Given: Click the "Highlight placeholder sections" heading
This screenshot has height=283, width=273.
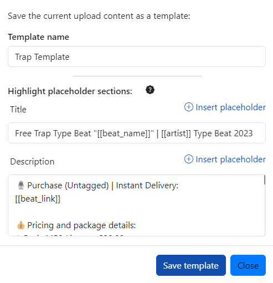Looking at the screenshot, I should coord(70,91).
